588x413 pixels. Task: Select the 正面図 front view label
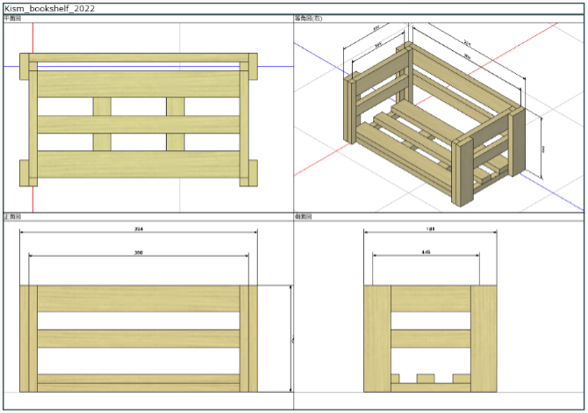[x=12, y=217]
